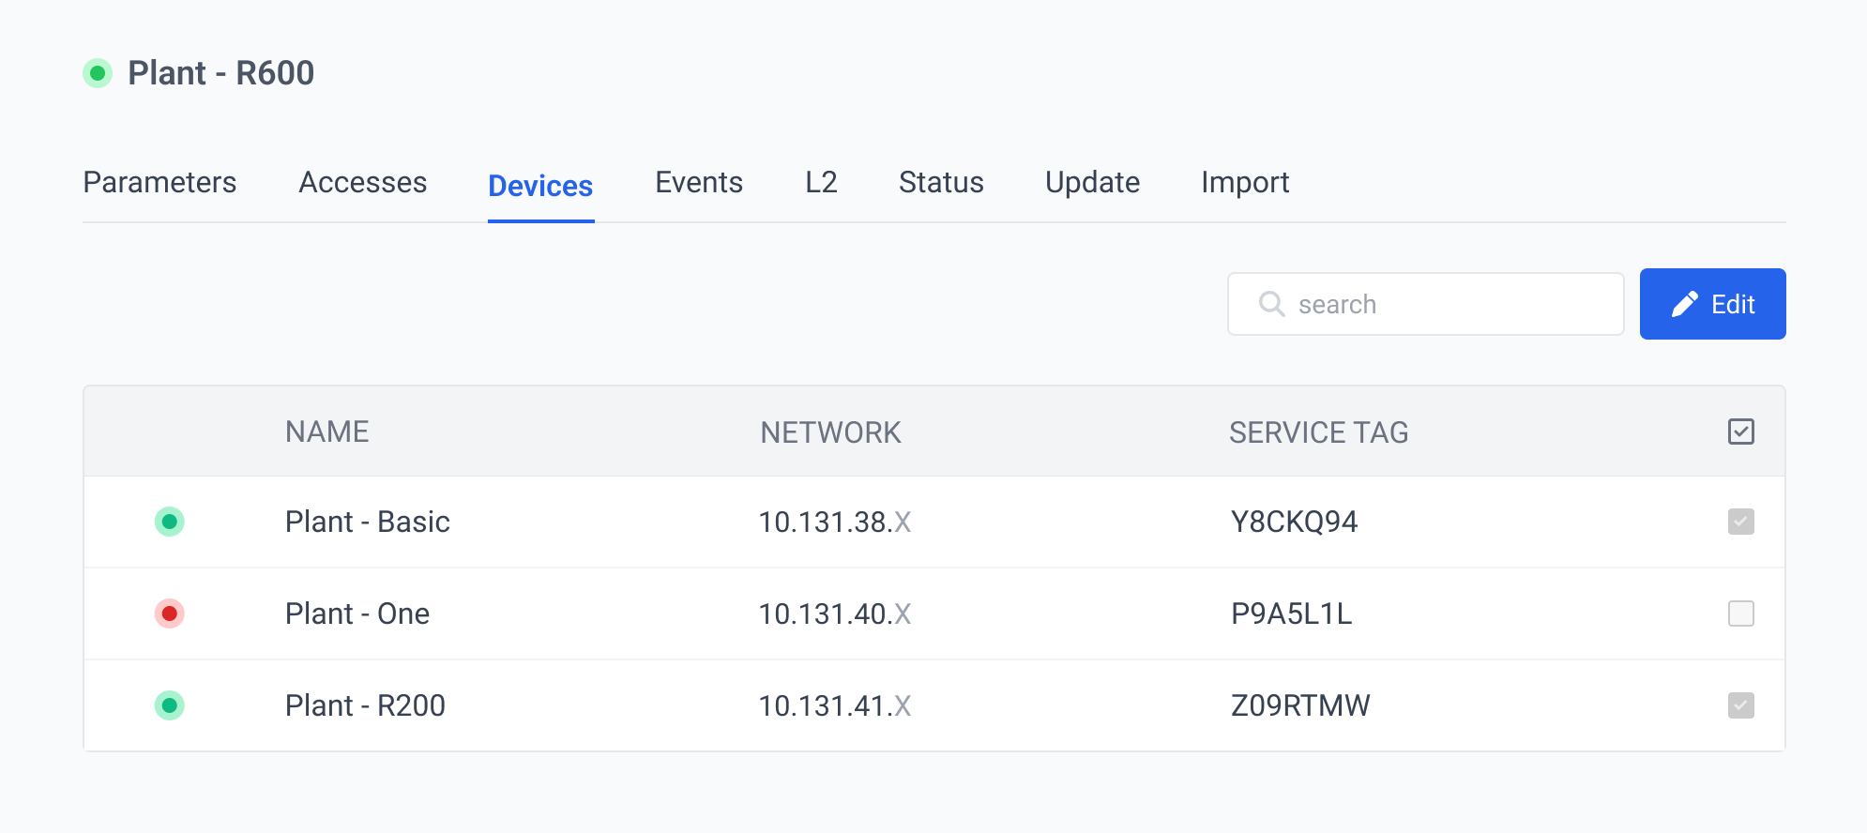Click the search input field
This screenshot has height=833, width=1867.
1445,304
